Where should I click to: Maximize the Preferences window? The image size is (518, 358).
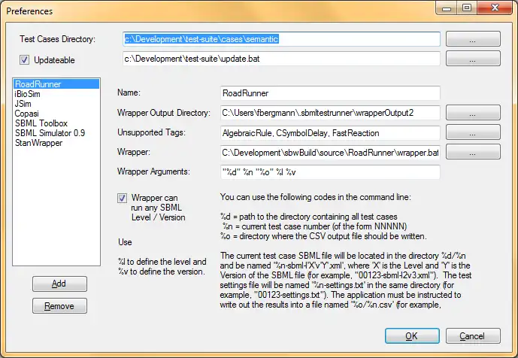click(x=467, y=8)
